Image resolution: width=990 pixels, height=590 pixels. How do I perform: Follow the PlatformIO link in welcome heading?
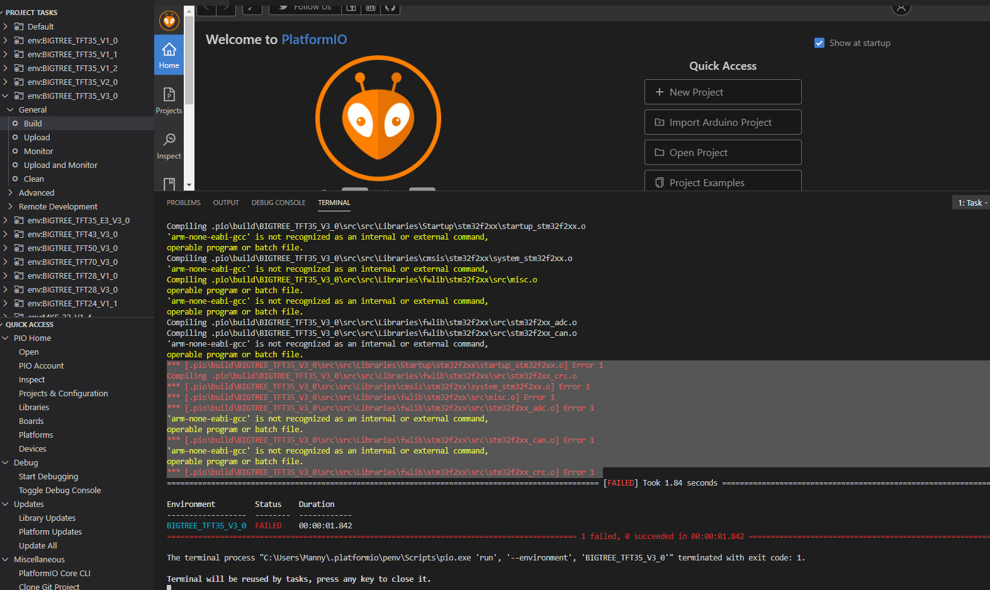coord(314,40)
